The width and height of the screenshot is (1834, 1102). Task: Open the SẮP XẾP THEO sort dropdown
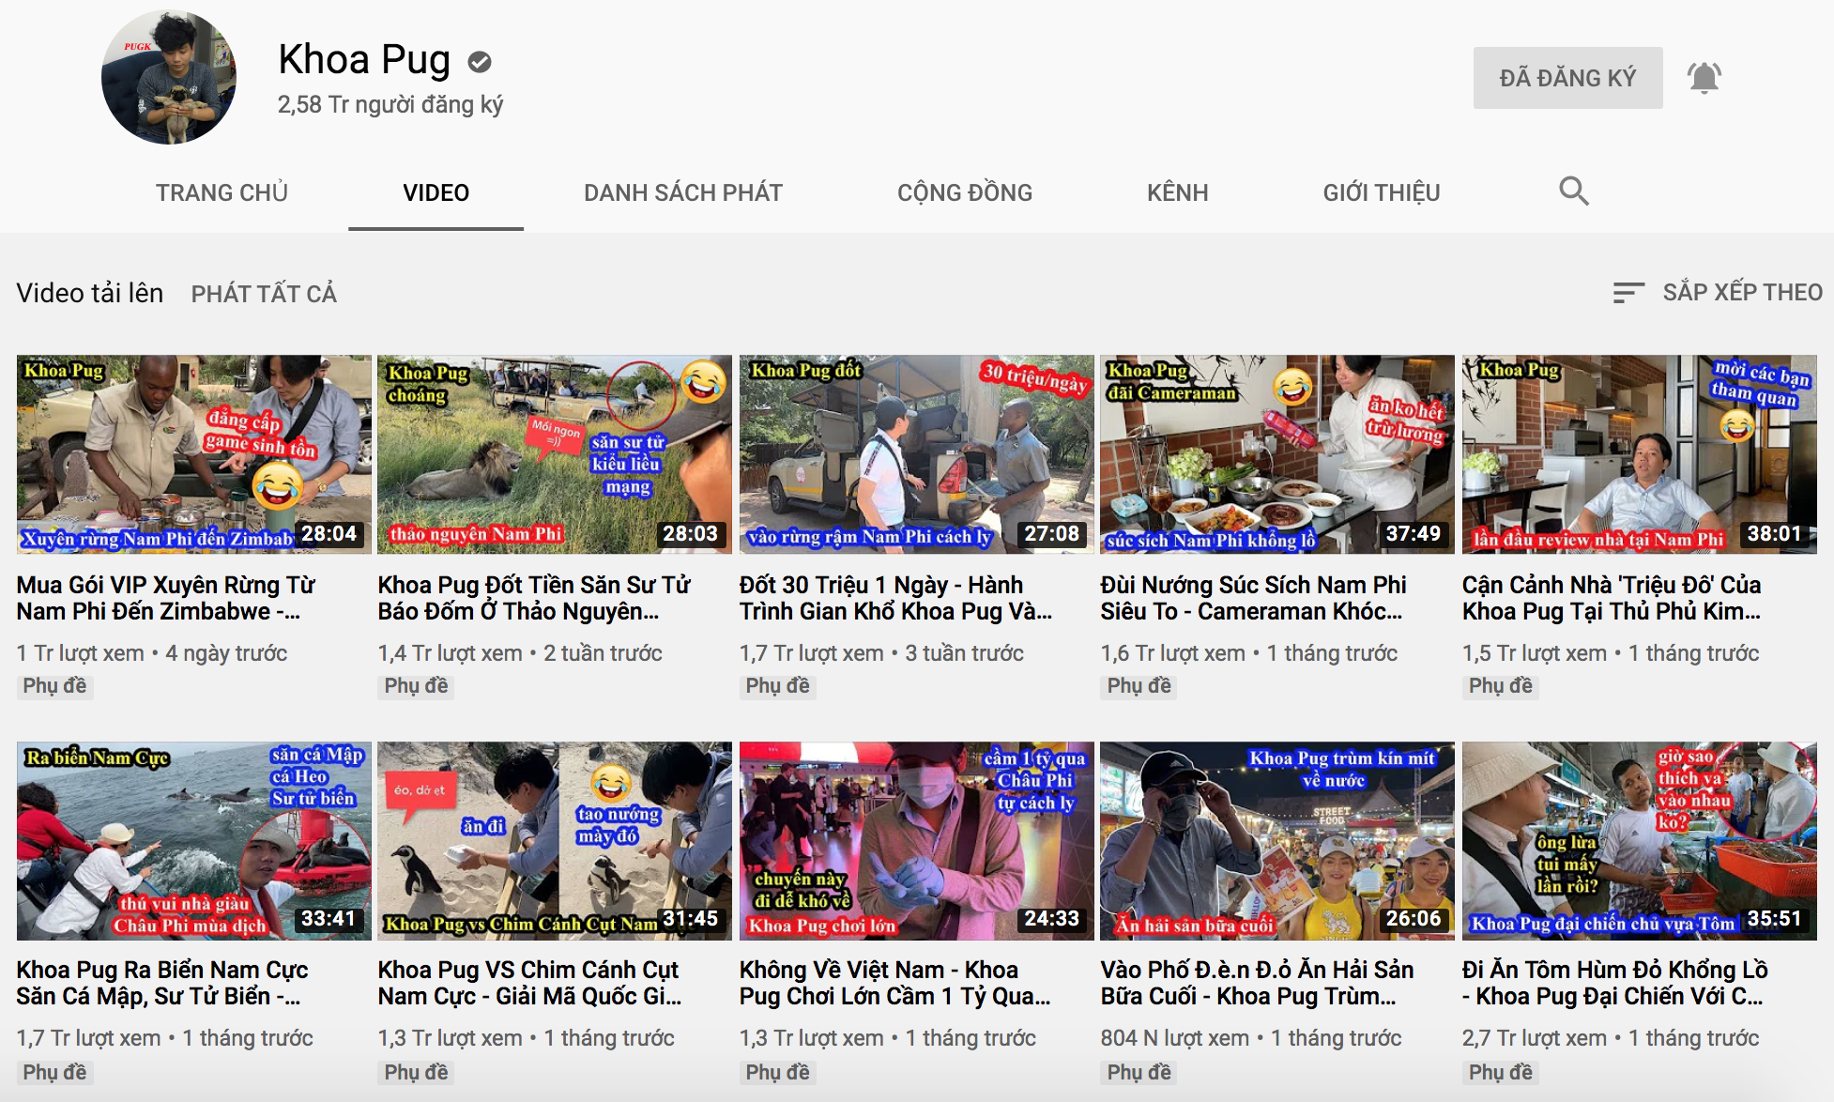1718,293
